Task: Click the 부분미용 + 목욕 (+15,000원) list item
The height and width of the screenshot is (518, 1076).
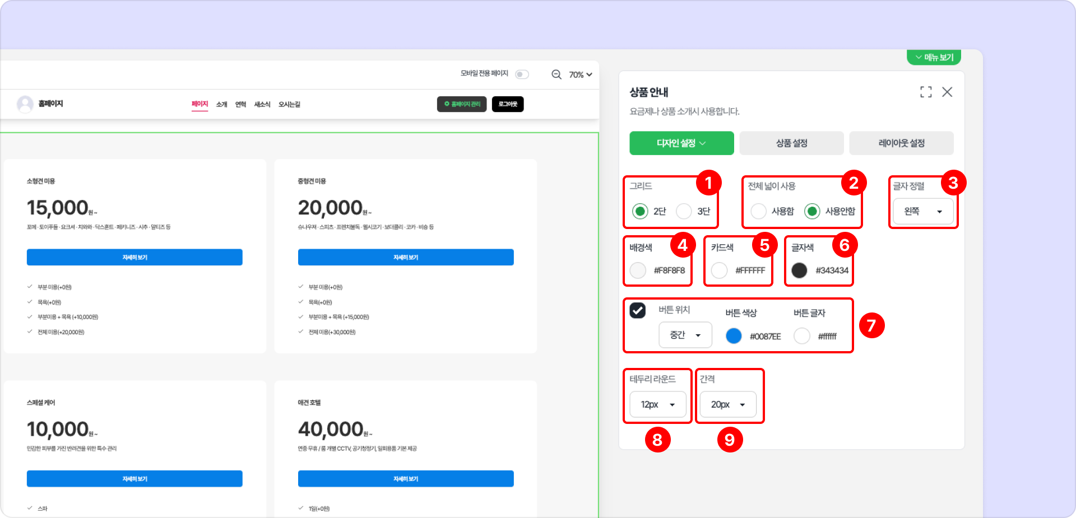Action: point(339,317)
